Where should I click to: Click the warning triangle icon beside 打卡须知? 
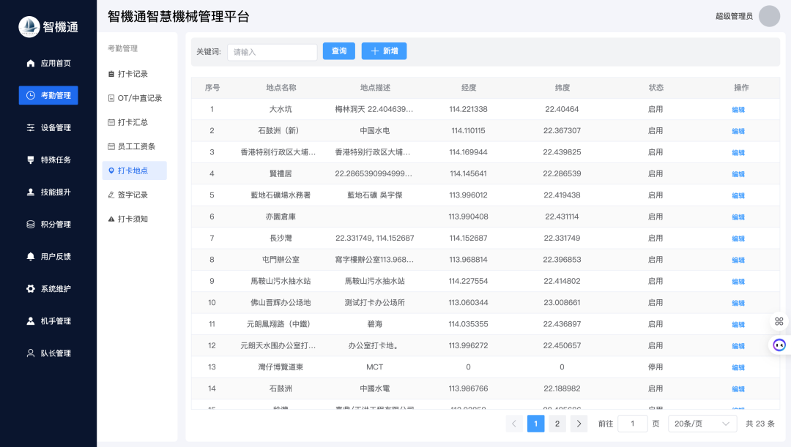pos(111,219)
